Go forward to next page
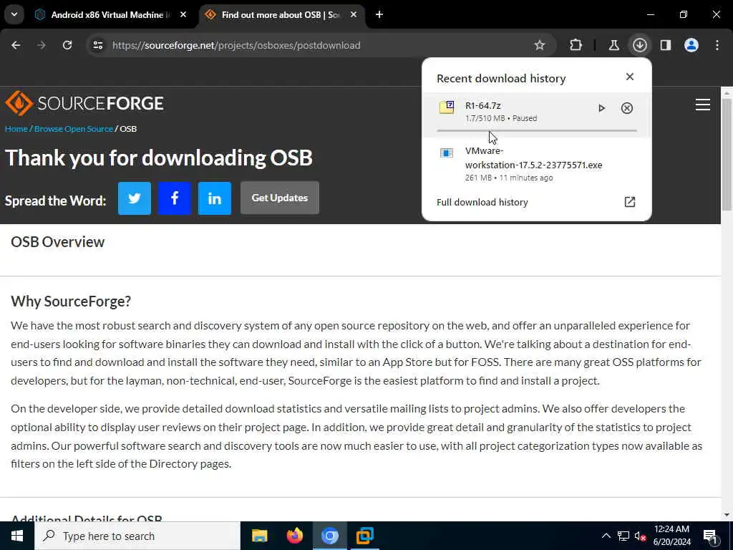The image size is (733, 550). click(41, 45)
